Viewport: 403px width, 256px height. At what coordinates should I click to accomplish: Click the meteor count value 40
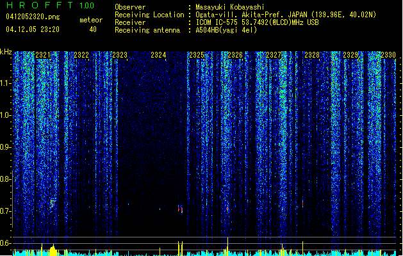coord(93,29)
